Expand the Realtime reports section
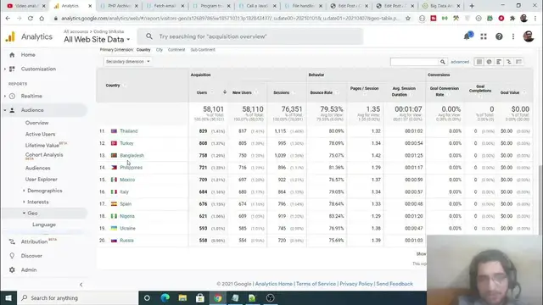The image size is (543, 305). pyautogui.click(x=5, y=96)
